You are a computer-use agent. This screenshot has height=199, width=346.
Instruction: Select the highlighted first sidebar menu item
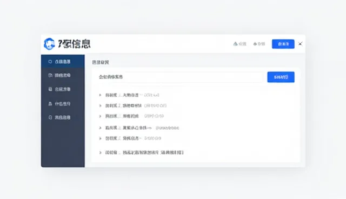point(63,62)
